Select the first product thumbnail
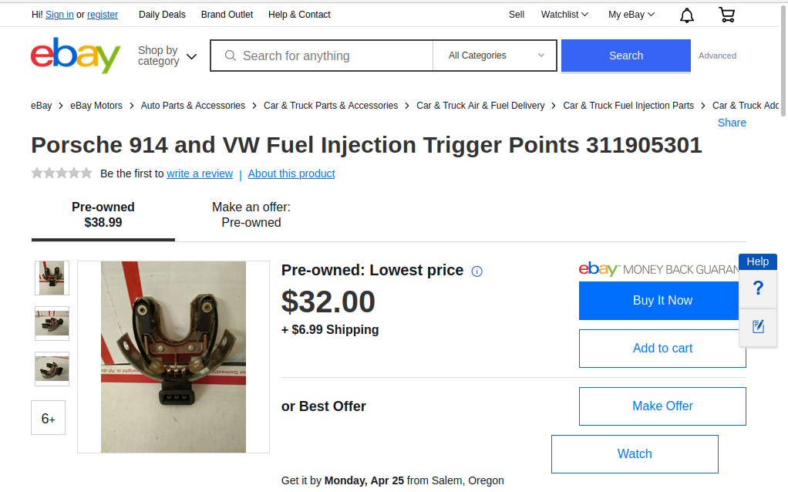 [52, 278]
